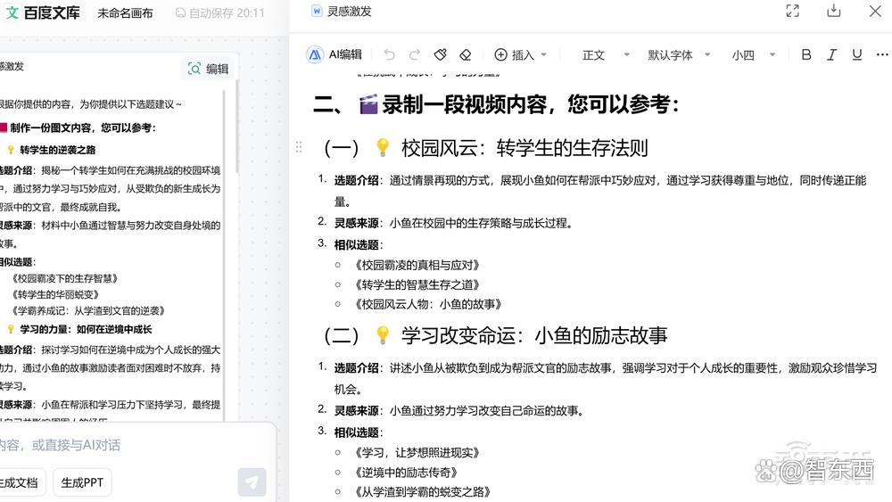Show more toolbar options ellipsis
The image size is (892, 502).
(882, 54)
